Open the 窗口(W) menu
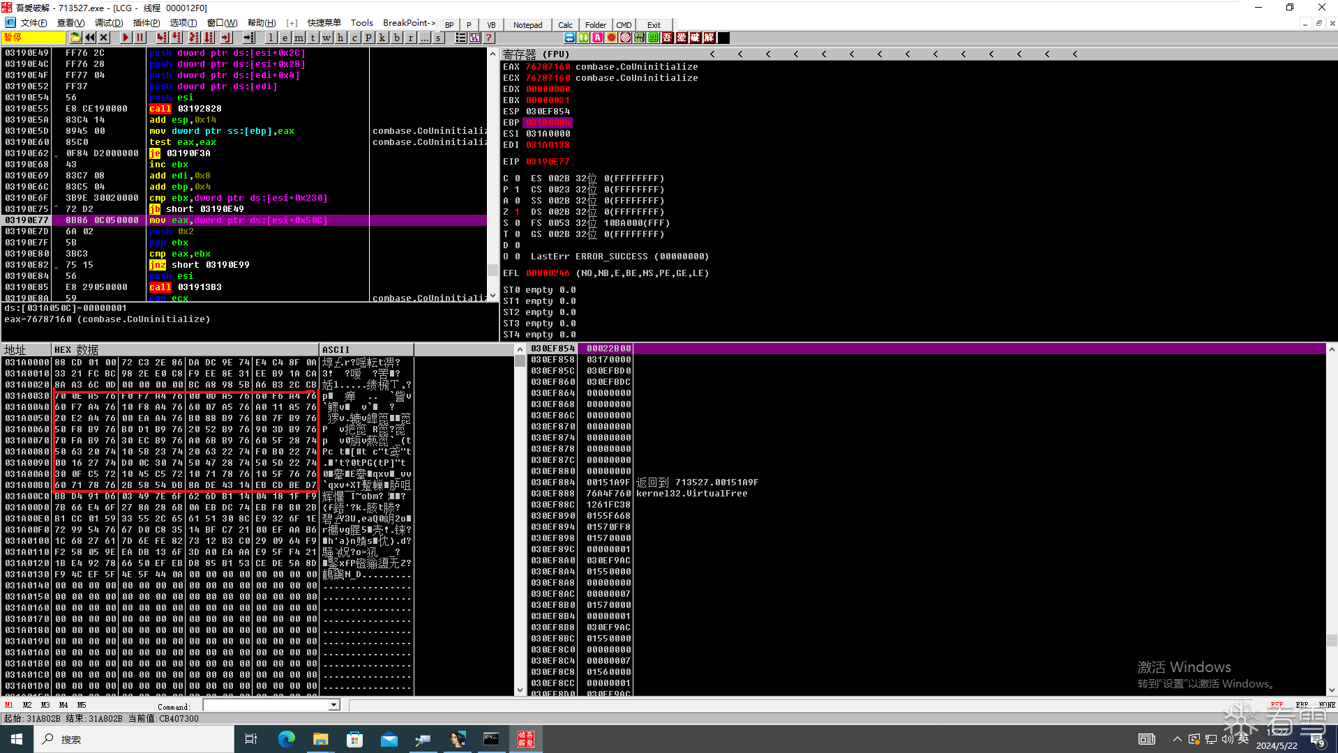 (223, 23)
